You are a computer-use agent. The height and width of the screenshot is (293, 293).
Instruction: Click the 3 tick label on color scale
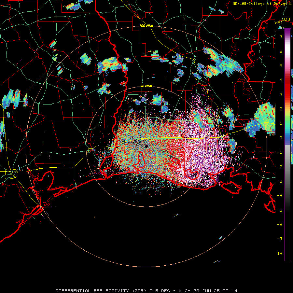click(281, 94)
